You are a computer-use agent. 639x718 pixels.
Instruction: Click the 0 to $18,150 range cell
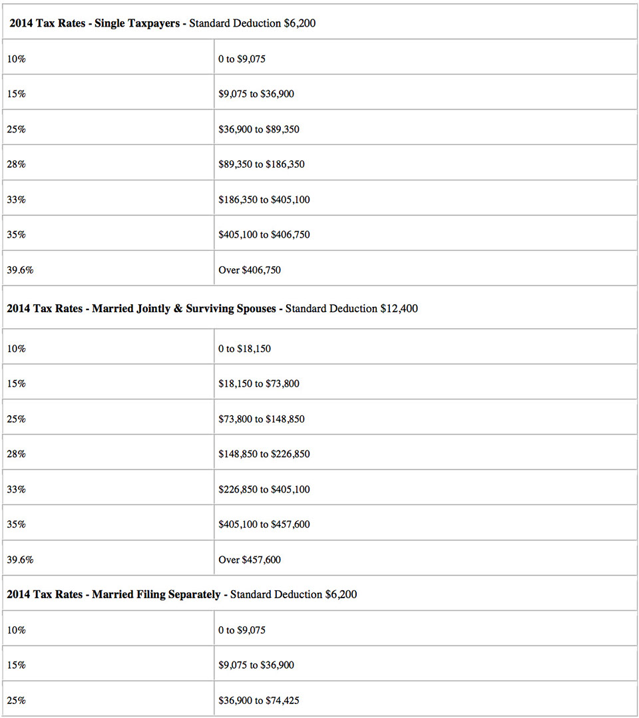[244, 348]
